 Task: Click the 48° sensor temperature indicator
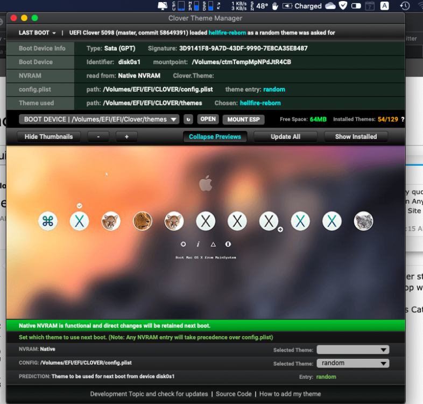[x=259, y=6]
